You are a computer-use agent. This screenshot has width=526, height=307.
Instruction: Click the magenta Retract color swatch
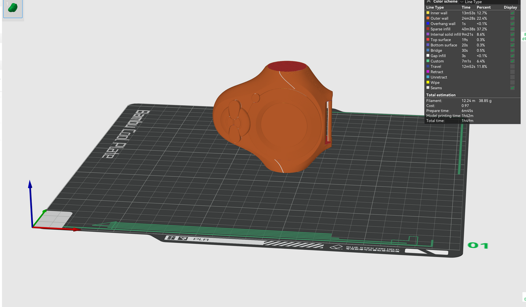click(x=428, y=72)
